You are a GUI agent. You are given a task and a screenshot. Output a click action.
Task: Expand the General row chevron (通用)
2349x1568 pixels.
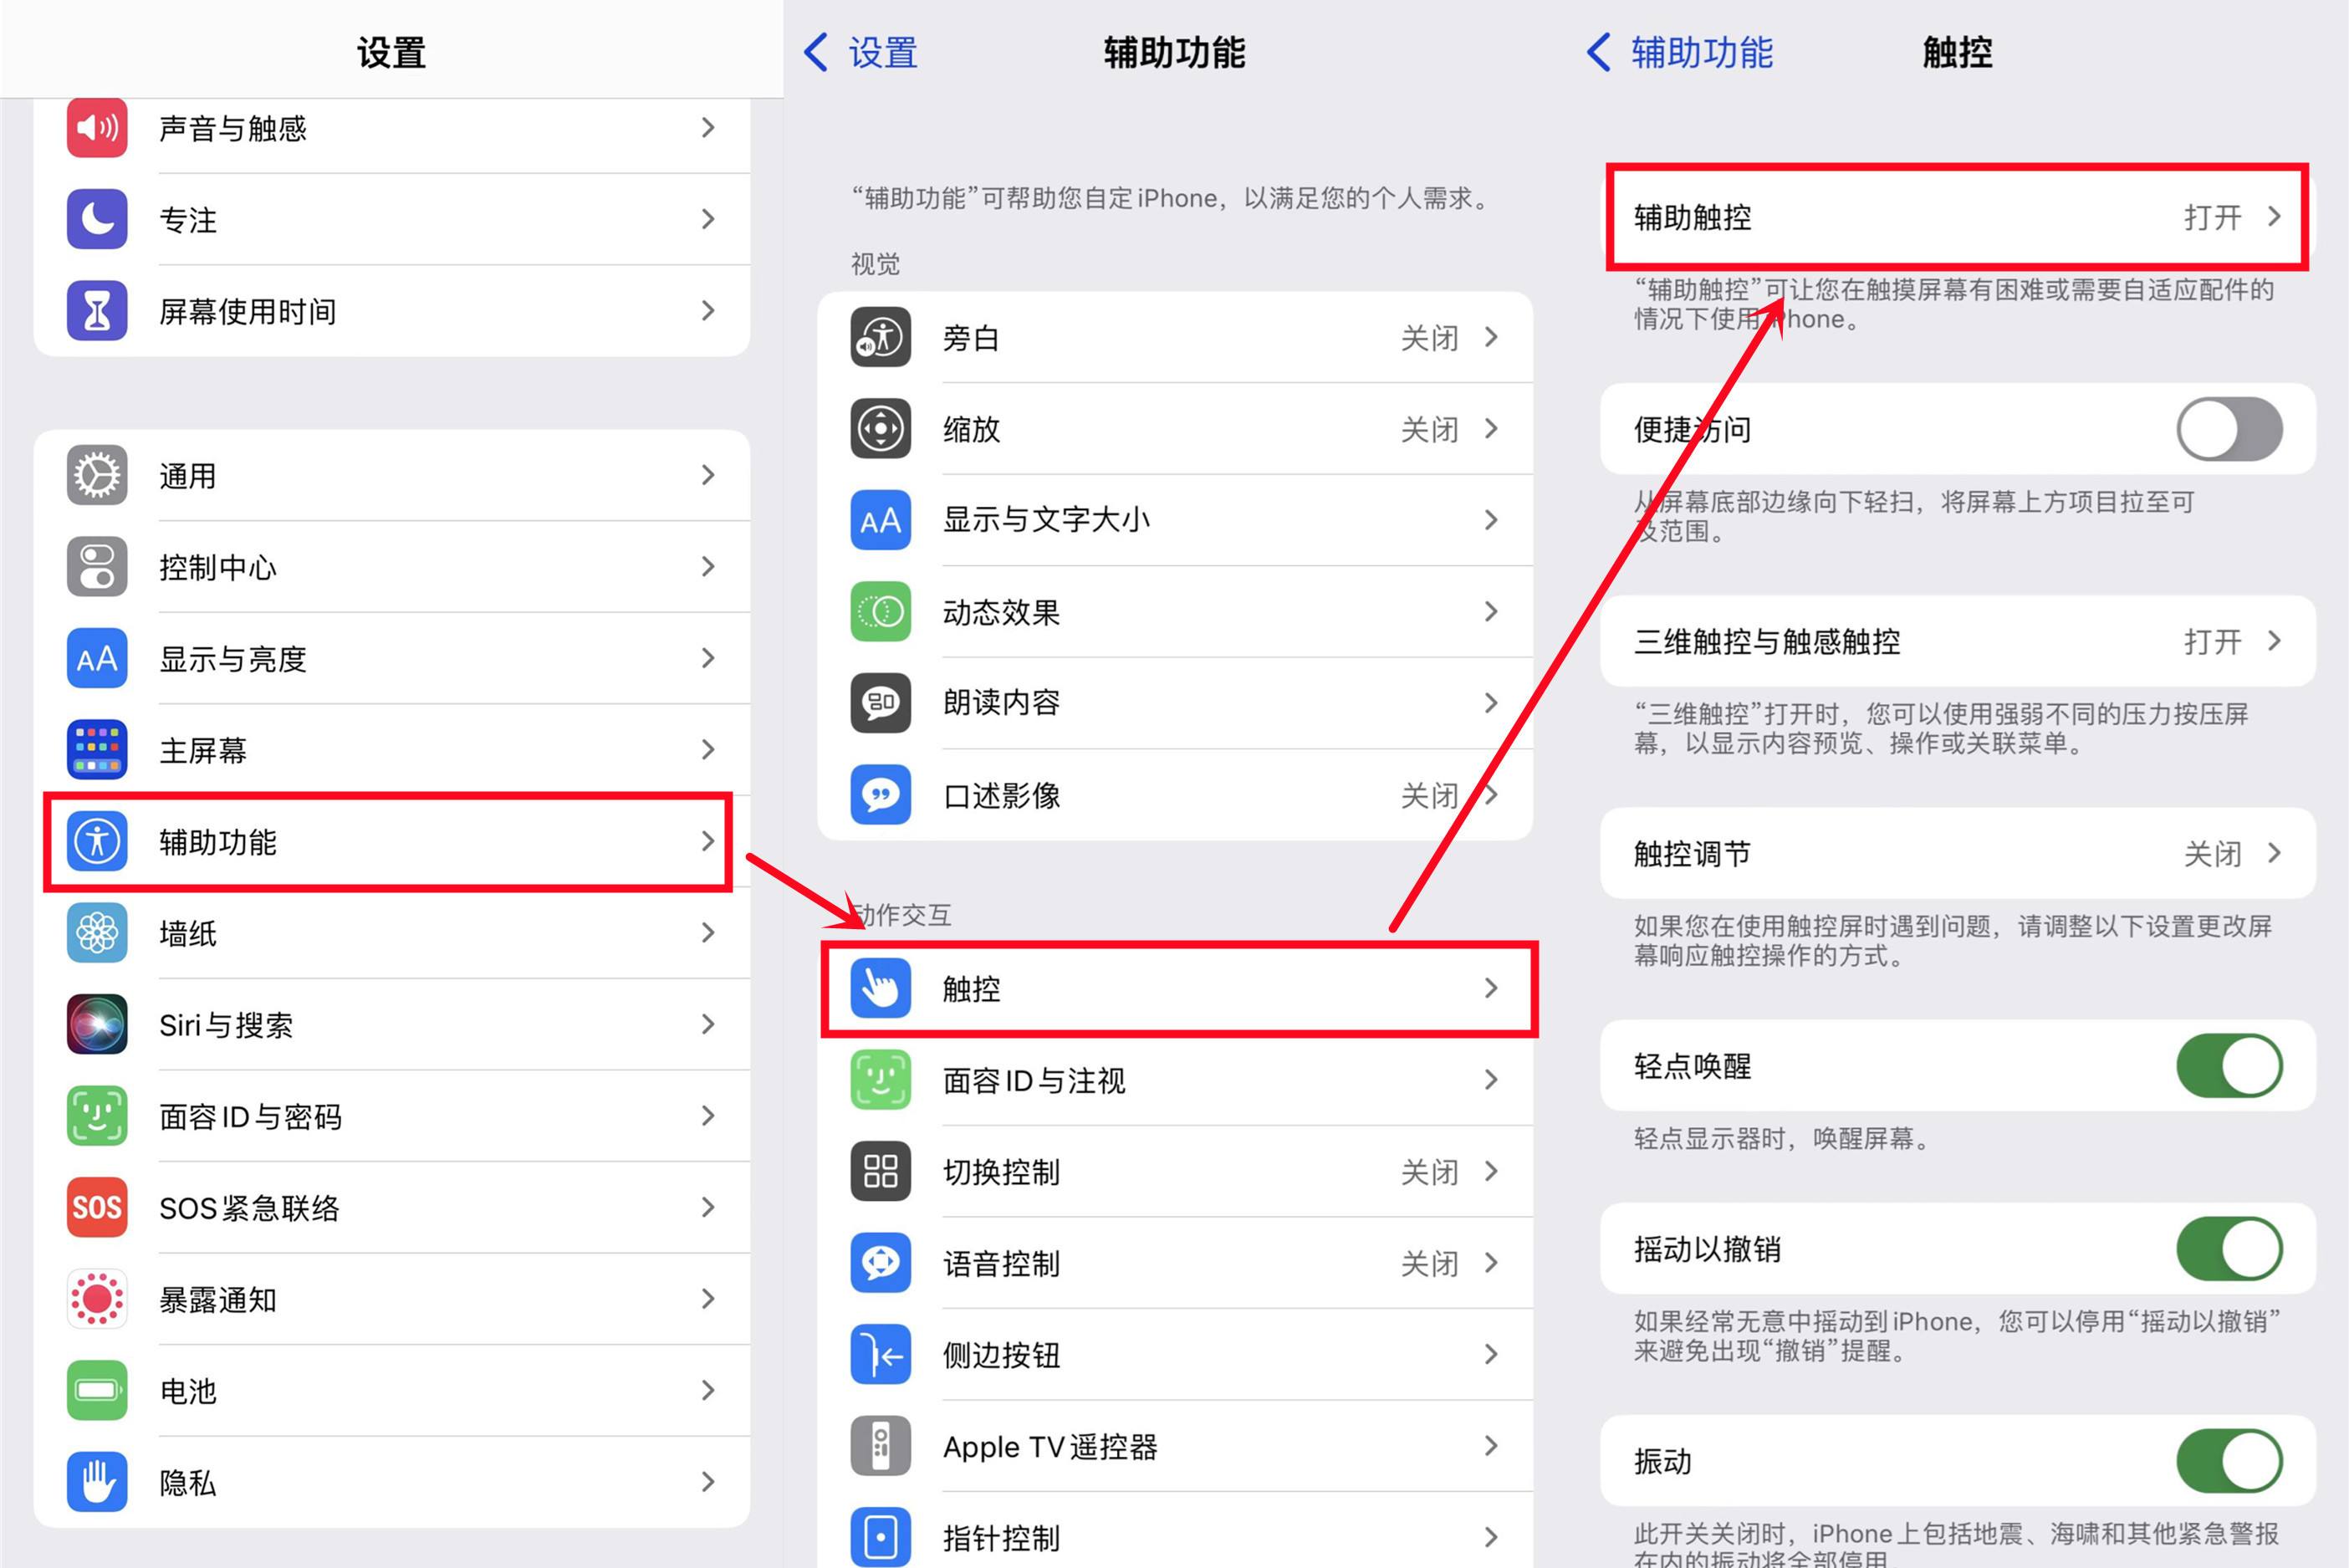708,475
